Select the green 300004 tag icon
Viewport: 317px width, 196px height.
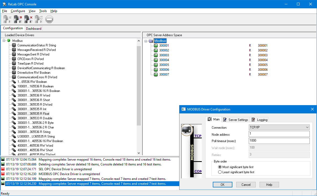click(x=156, y=60)
